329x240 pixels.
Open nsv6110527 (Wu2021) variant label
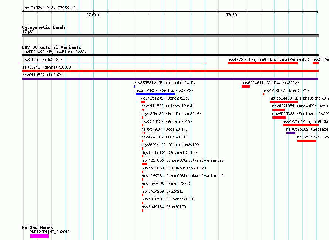pyautogui.click(x=43, y=75)
